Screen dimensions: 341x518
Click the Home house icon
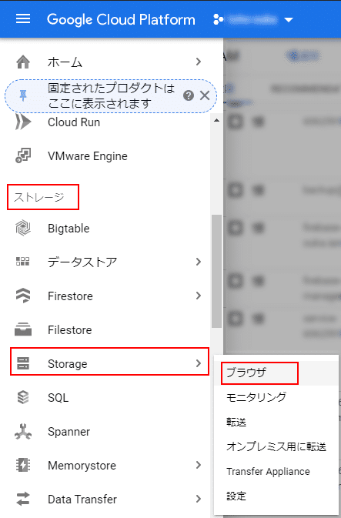click(23, 62)
